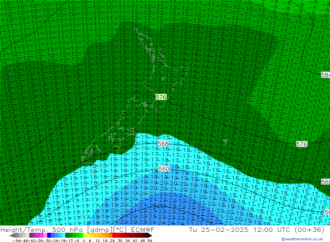This screenshot has height=242, width=330.
Task: Click the 568 contour label east of South Island
Action: pyautogui.click(x=163, y=144)
